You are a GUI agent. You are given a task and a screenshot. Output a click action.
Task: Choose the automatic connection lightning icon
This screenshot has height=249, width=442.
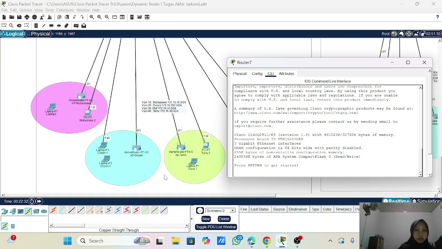[53, 210]
